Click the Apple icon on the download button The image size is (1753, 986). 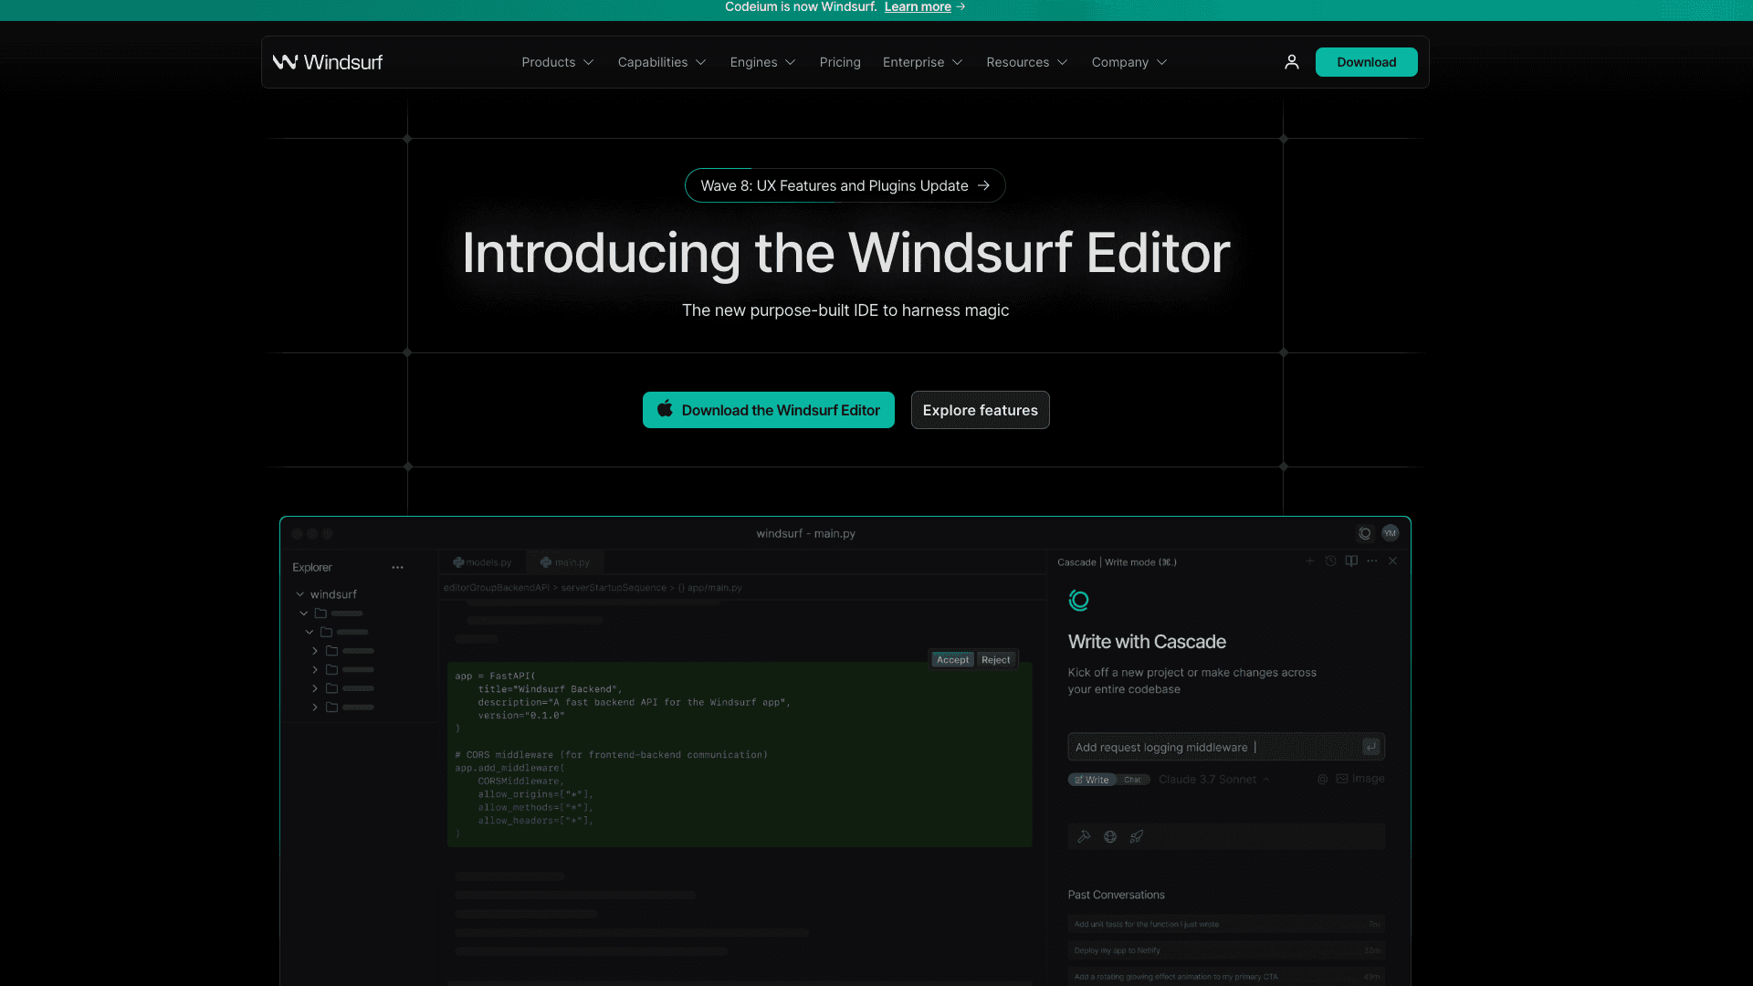click(665, 409)
